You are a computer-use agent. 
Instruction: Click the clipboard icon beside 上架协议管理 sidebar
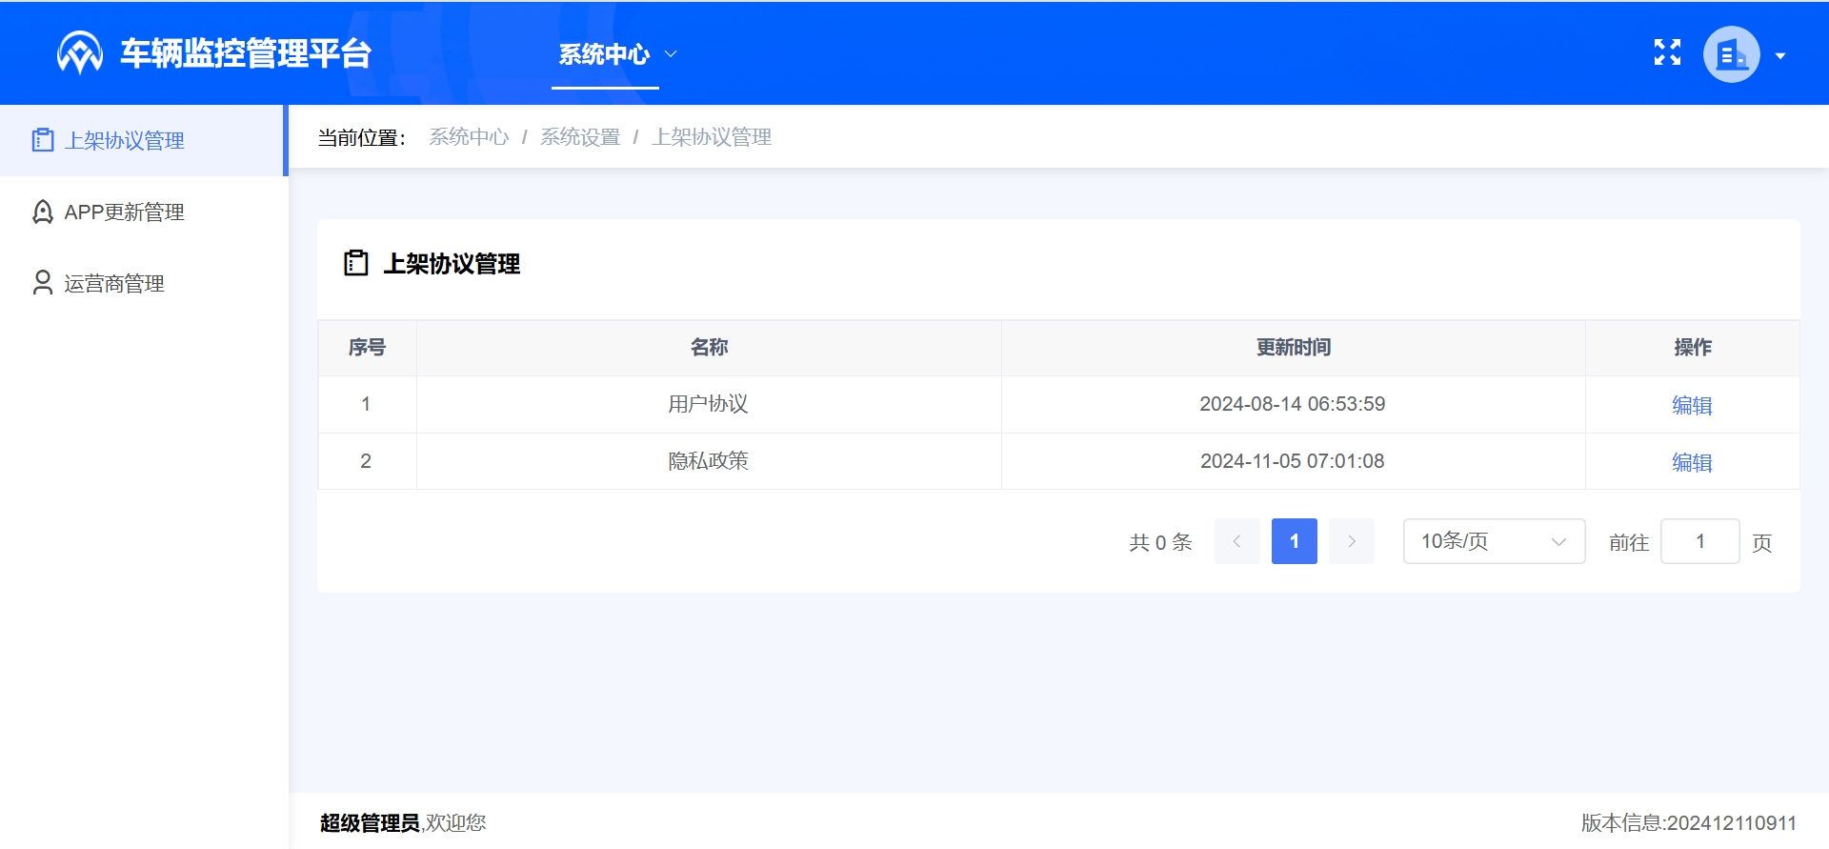point(43,140)
